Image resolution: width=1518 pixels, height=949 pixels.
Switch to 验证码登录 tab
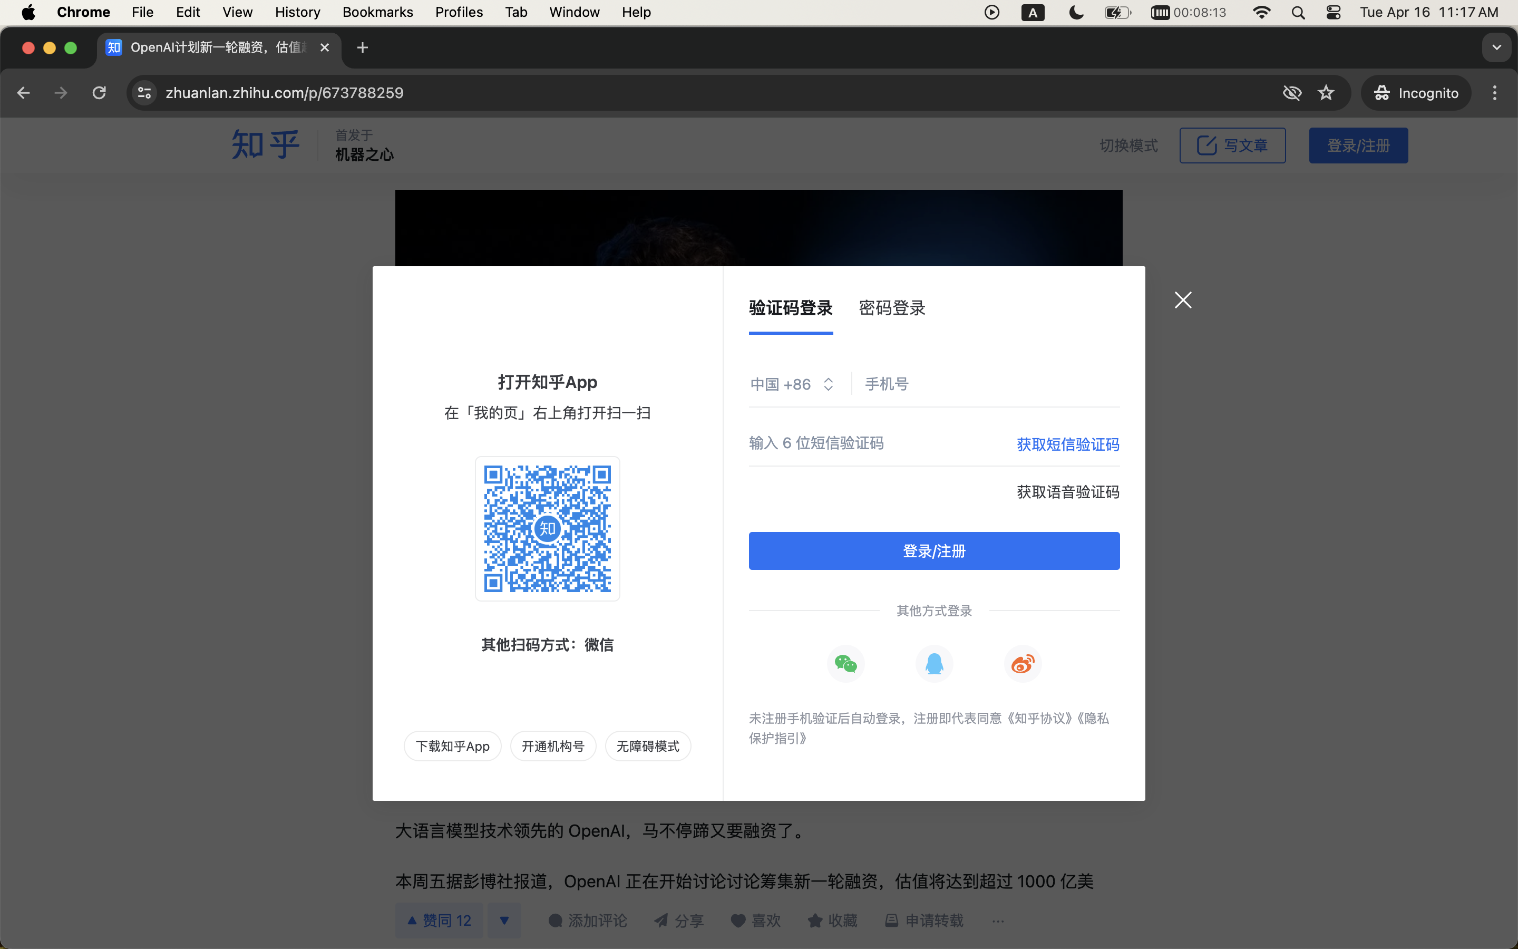(x=791, y=308)
